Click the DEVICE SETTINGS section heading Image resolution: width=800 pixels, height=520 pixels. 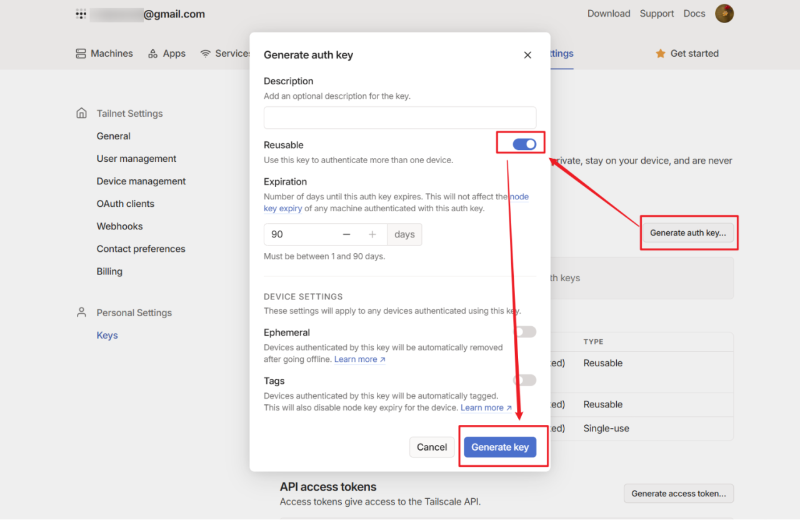pyautogui.click(x=303, y=297)
